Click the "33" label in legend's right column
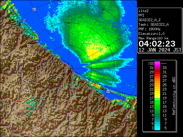The width and height of the screenshot is (183, 137). 164,68
